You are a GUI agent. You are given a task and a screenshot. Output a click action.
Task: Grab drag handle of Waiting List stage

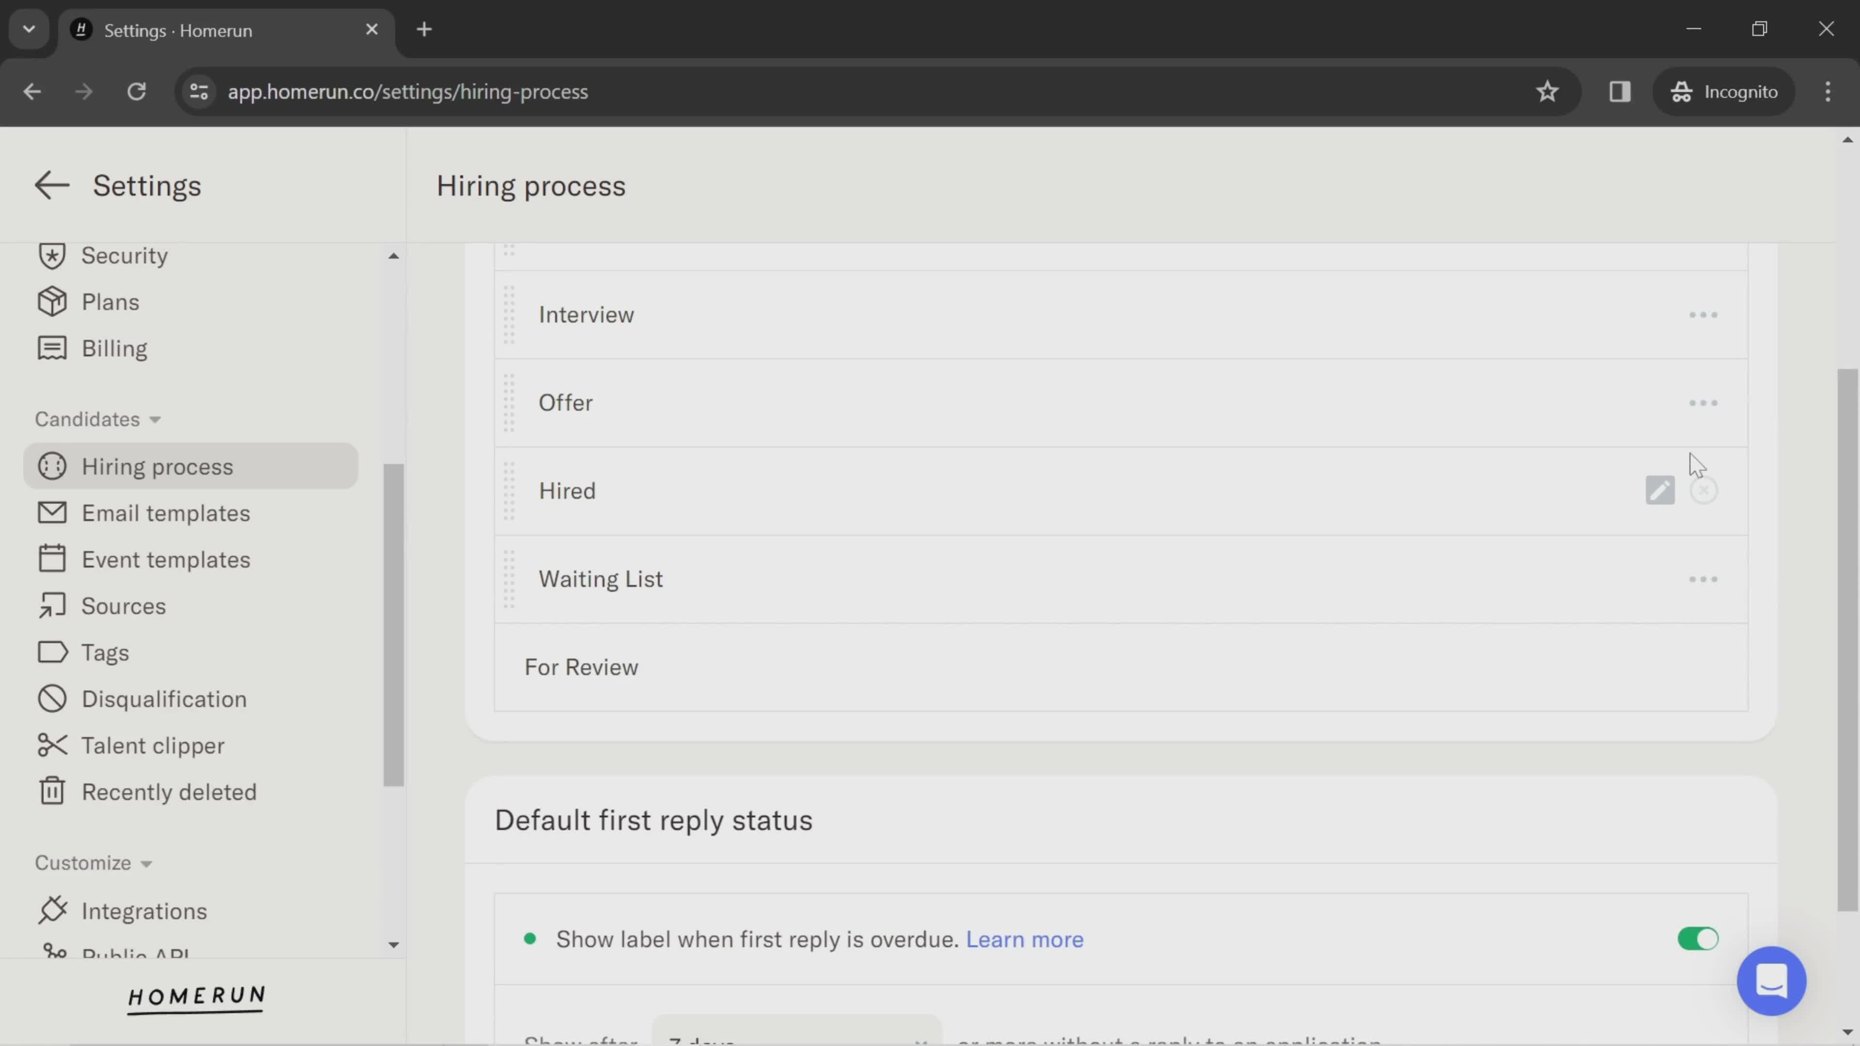509,579
